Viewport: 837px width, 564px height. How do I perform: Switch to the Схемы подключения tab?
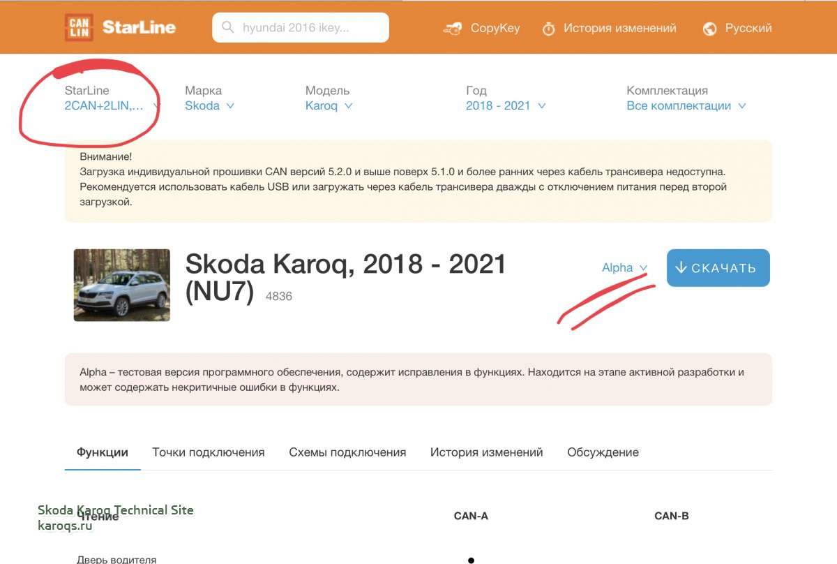347,452
